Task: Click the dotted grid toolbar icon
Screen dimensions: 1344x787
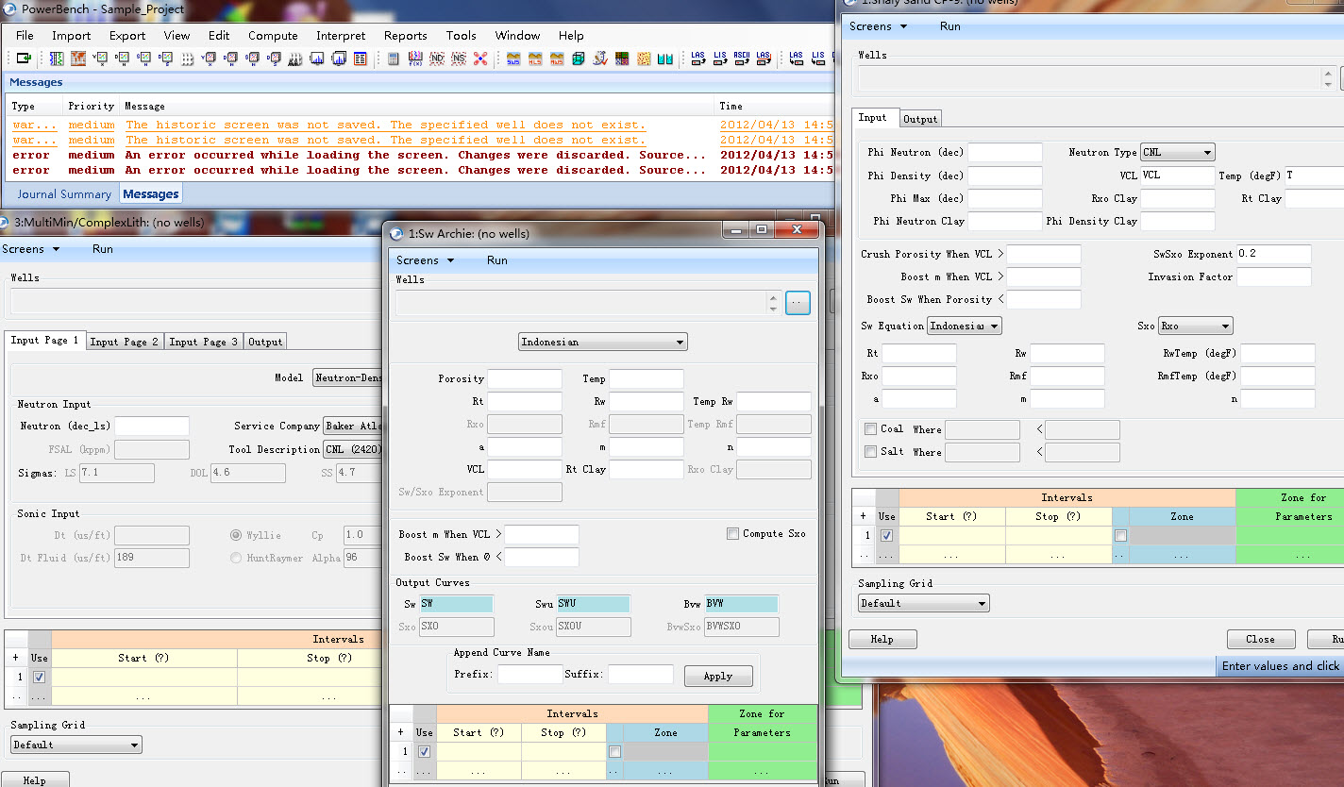Action: coord(187,59)
